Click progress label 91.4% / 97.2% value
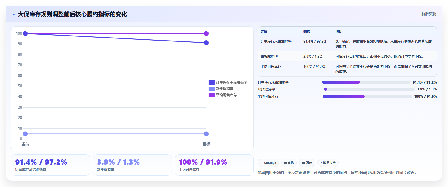 425,82
